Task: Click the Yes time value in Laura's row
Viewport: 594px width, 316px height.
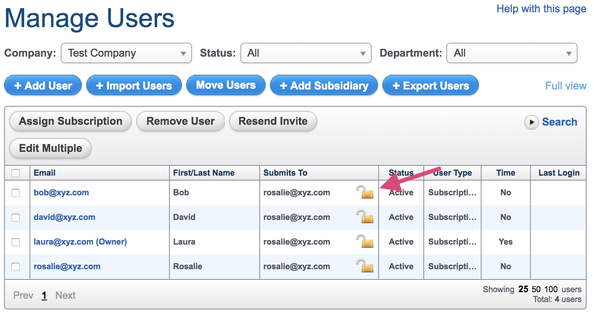Action: 505,242
